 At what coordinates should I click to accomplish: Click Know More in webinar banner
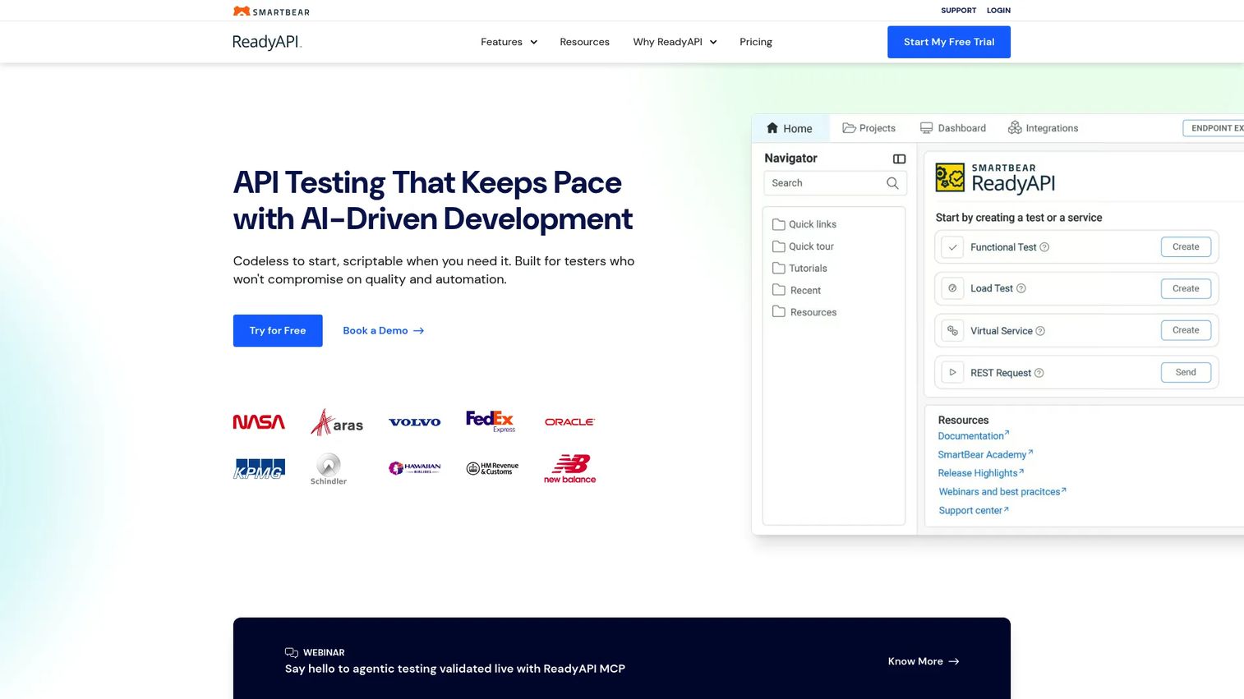pos(924,661)
